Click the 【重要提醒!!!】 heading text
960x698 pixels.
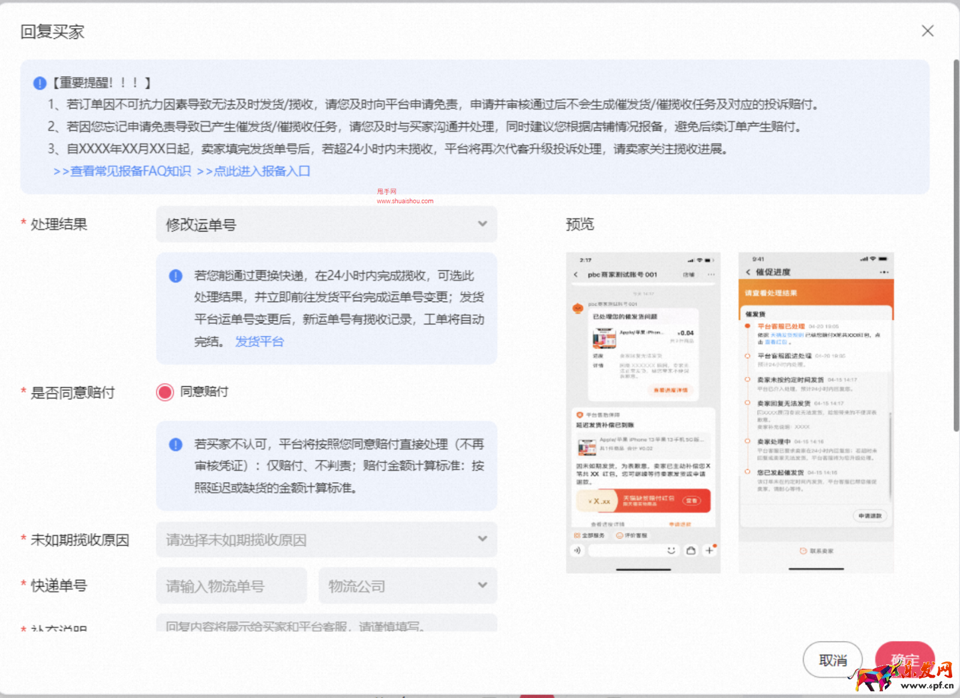coord(102,83)
